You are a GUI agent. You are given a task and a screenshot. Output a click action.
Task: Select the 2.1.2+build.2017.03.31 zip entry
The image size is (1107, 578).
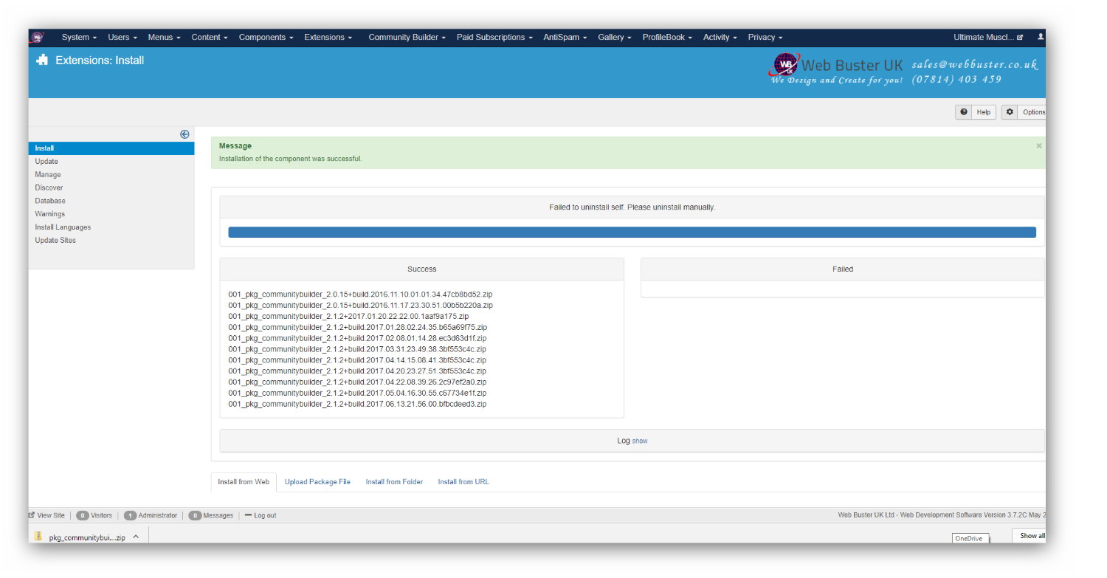(357, 349)
